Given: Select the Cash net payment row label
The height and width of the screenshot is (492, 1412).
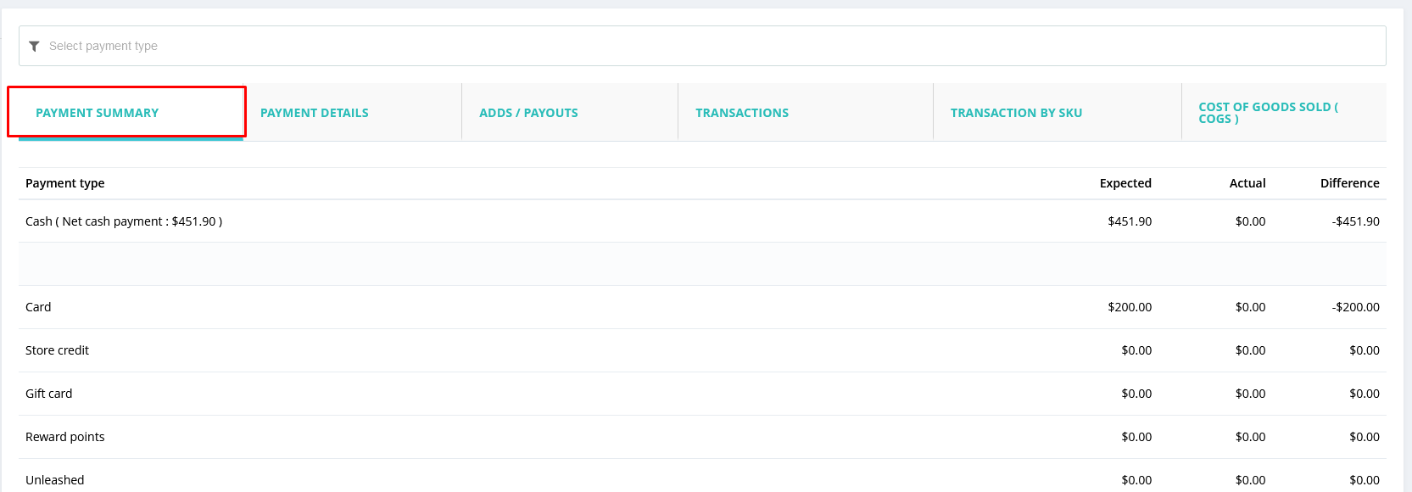Looking at the screenshot, I should pos(124,221).
